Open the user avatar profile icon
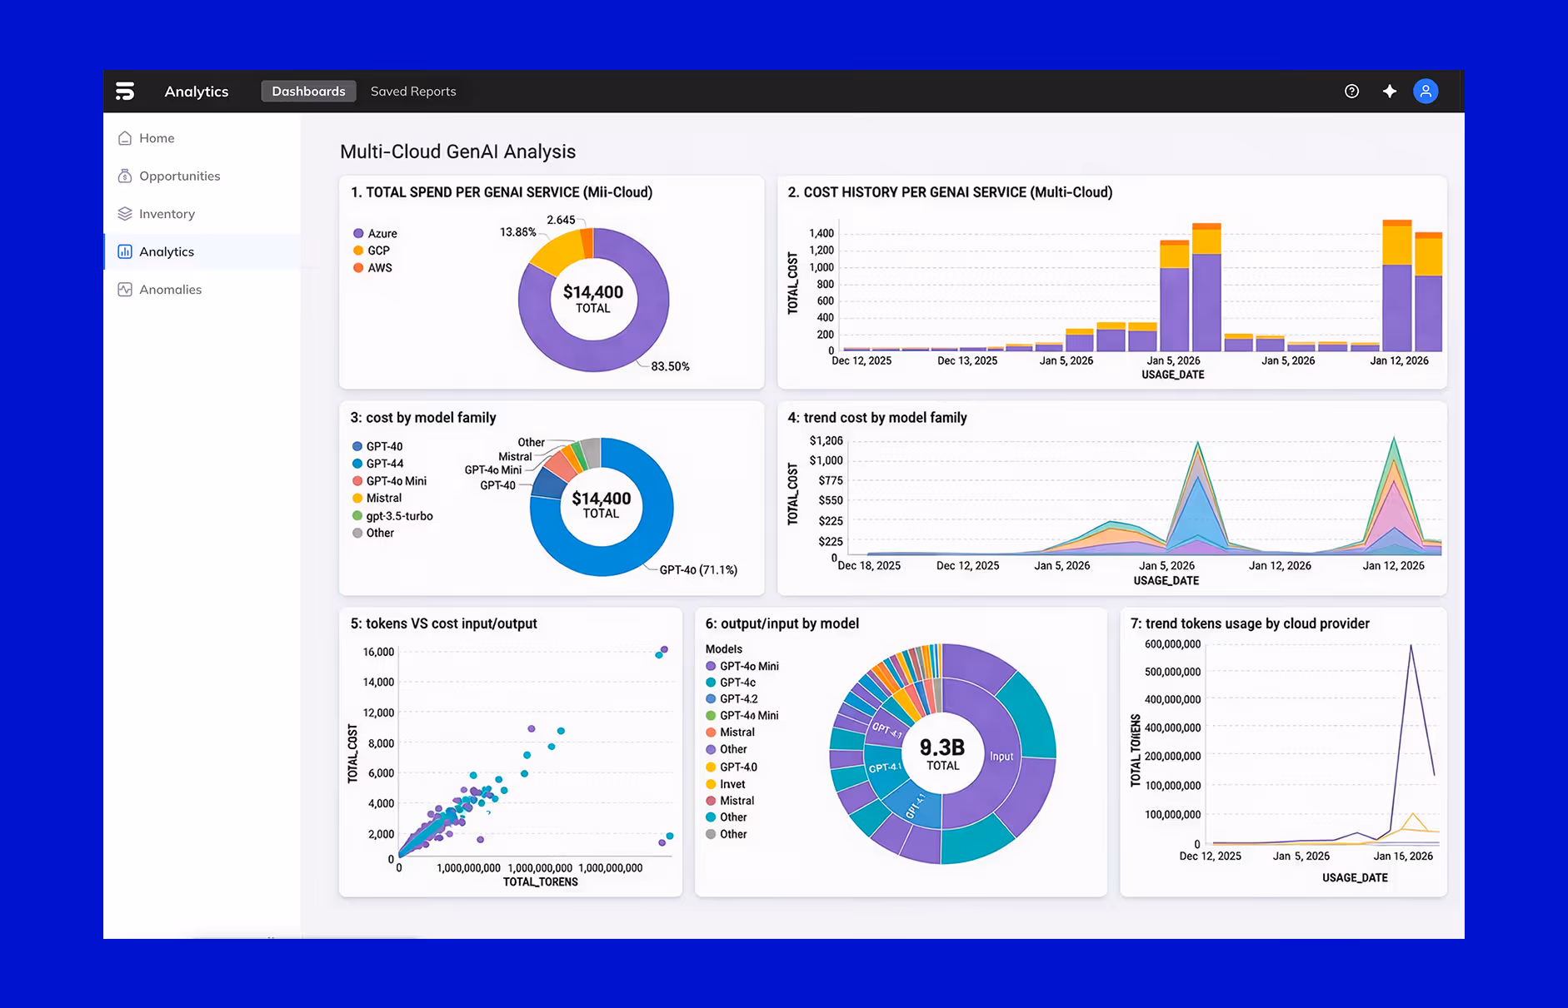This screenshot has height=1008, width=1568. click(x=1426, y=91)
